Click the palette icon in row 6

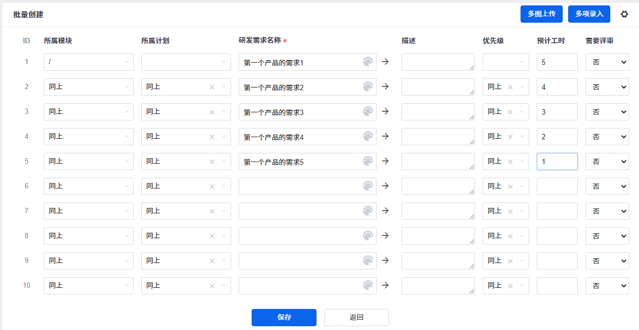368,186
